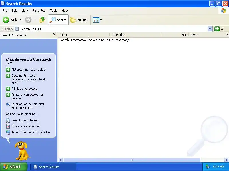Image resolution: width=229 pixels, height=171 pixels.
Task: Expand the Address bar dropdown
Action: click(210, 29)
